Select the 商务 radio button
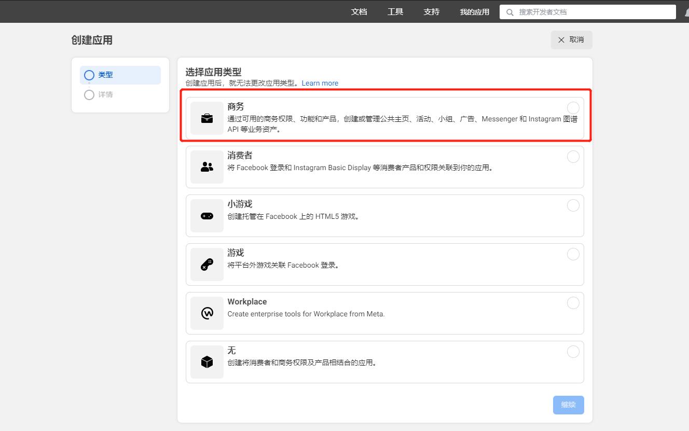Image resolution: width=689 pixels, height=431 pixels. (x=573, y=108)
